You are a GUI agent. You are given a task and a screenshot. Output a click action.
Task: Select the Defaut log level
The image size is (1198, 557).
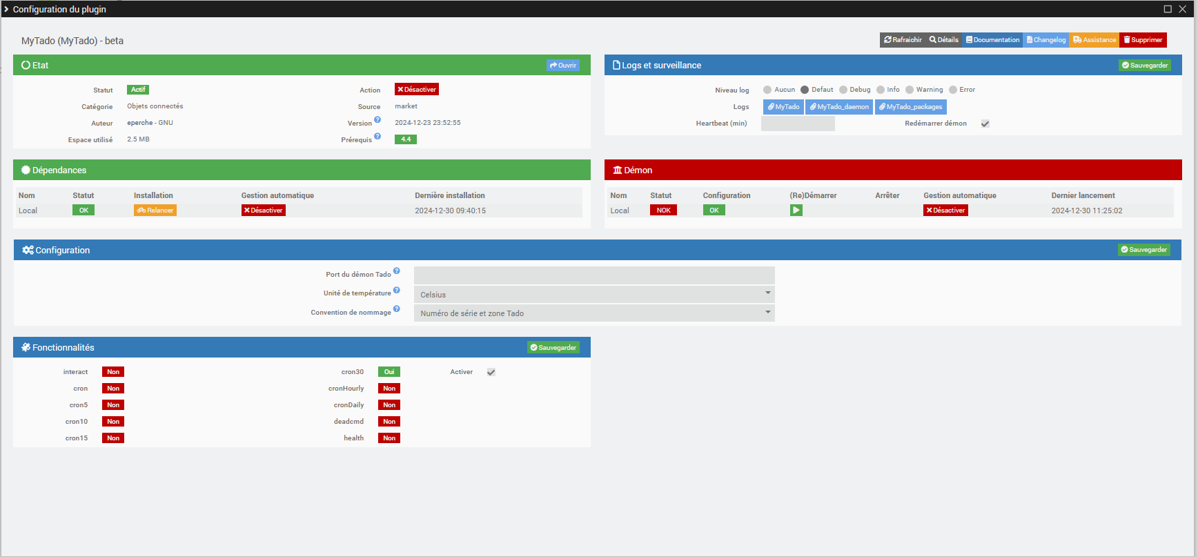(805, 90)
